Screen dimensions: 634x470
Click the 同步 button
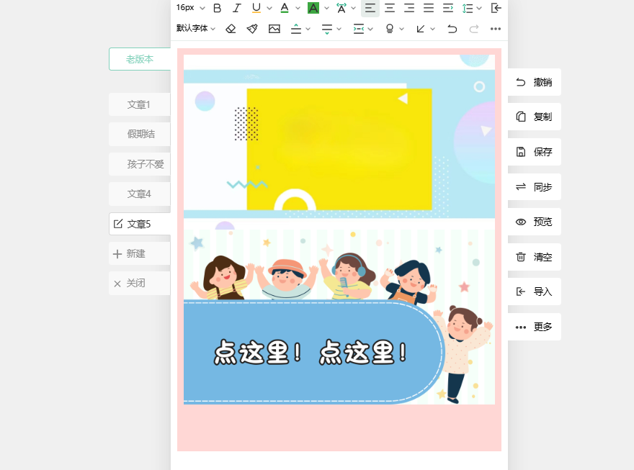click(534, 187)
